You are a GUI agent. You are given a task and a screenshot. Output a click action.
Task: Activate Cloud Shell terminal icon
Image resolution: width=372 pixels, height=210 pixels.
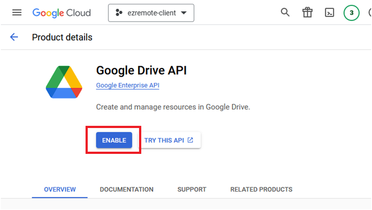[x=329, y=13]
